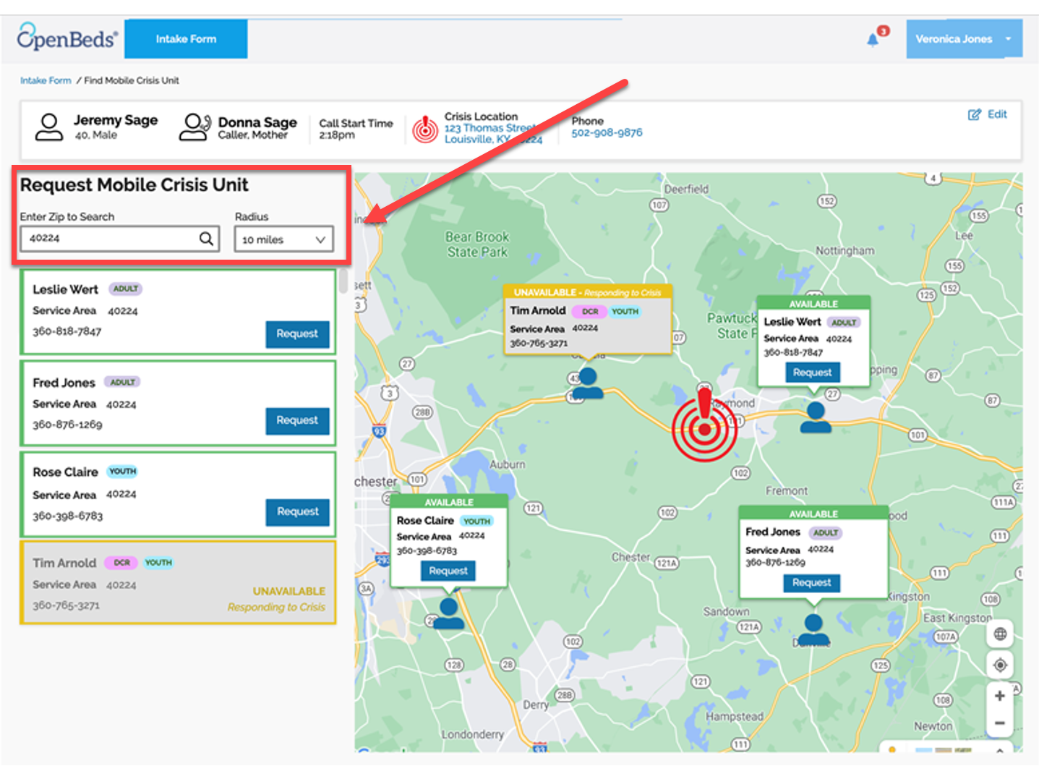Open the Veronica Jones user menu
The image size is (1039, 779).
click(x=964, y=39)
